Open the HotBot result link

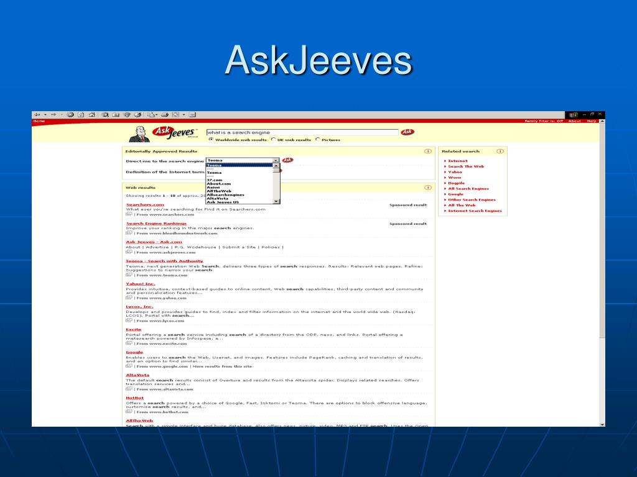[x=135, y=398]
